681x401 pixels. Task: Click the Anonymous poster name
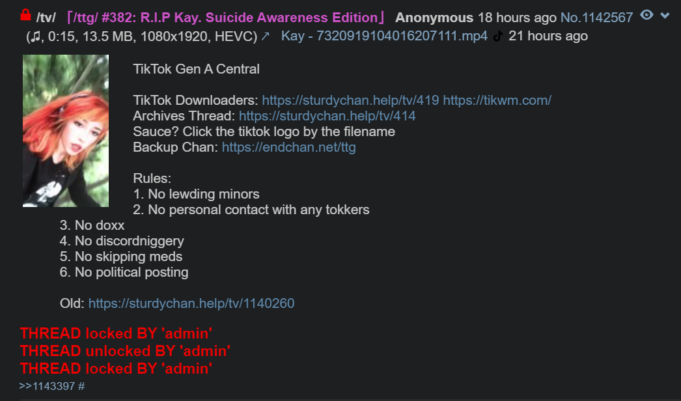point(434,18)
